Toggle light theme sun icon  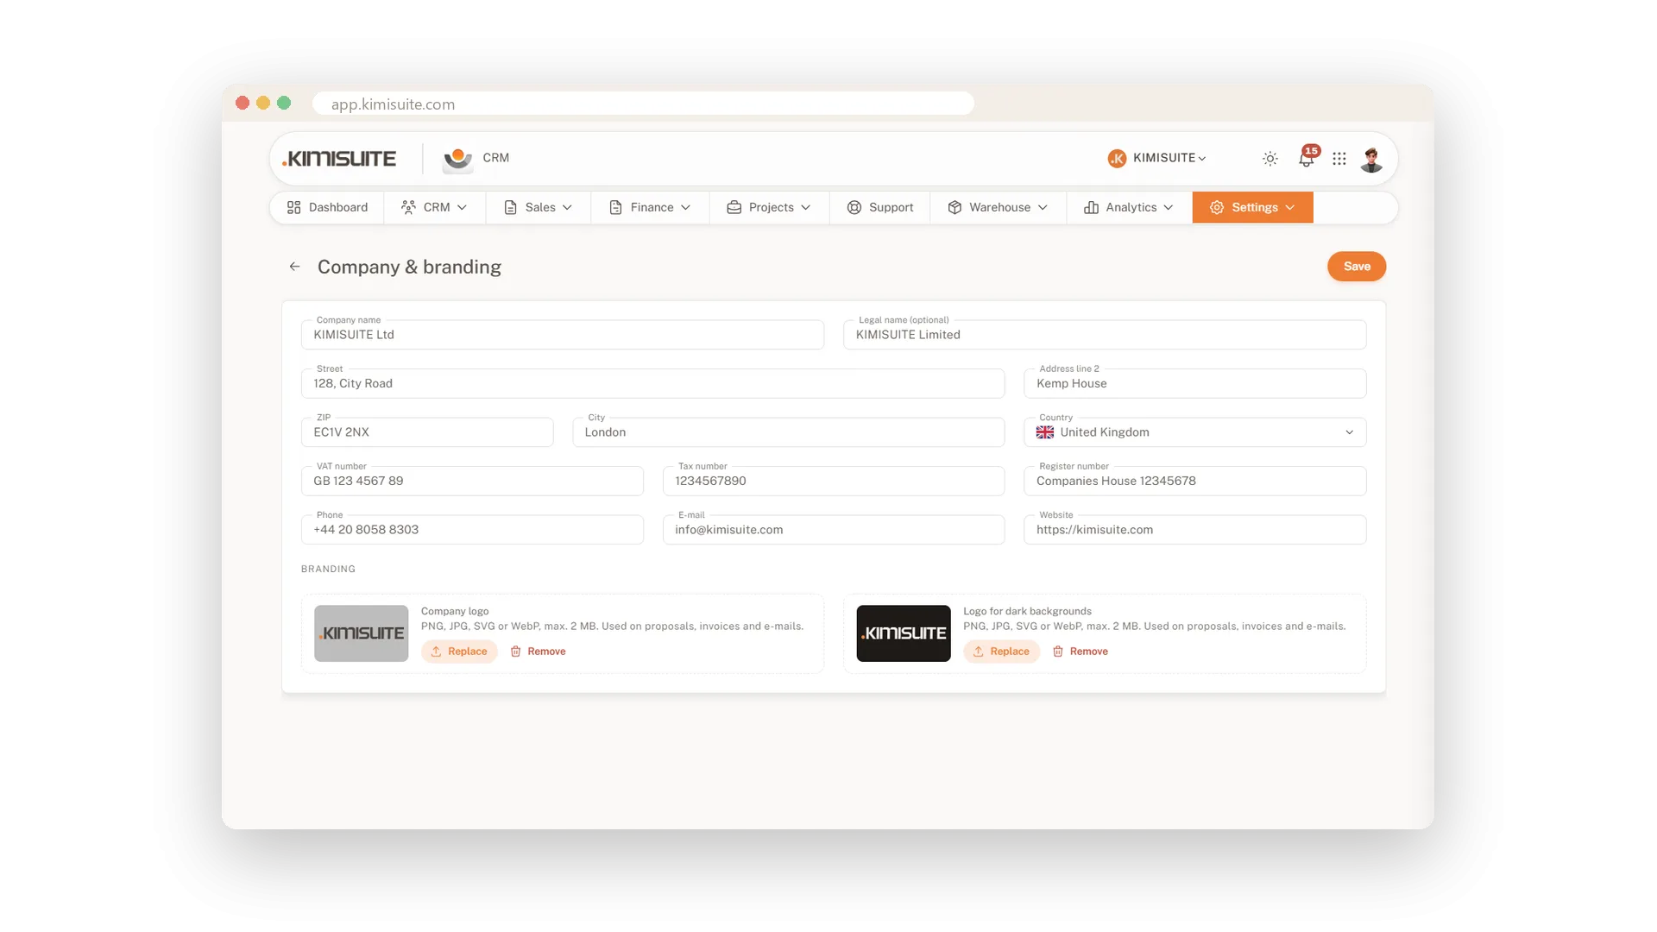pos(1270,159)
